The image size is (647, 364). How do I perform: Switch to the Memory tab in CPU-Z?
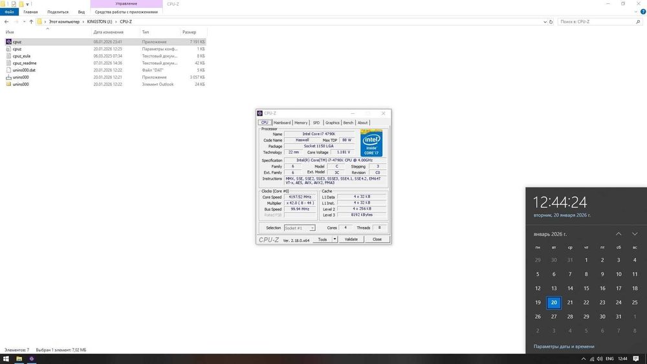(x=301, y=122)
